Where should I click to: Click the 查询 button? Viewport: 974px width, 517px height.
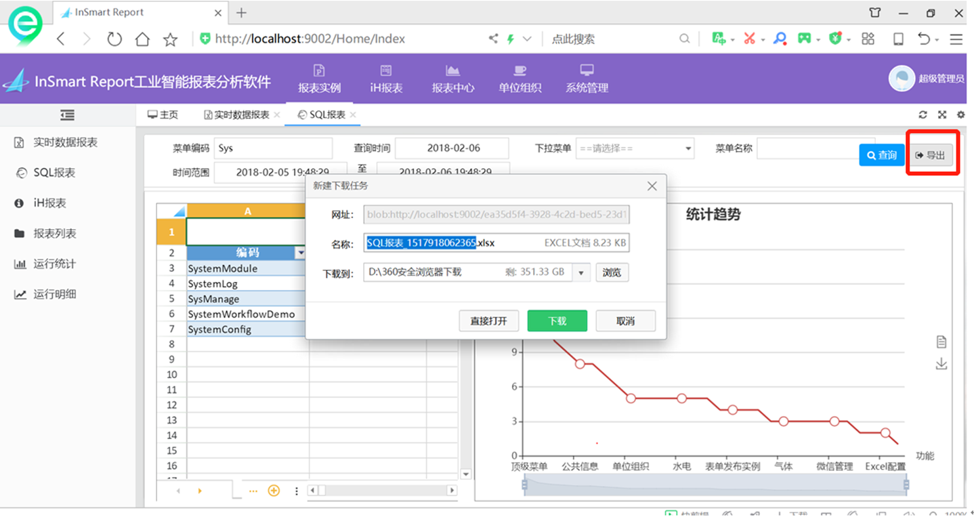(881, 155)
